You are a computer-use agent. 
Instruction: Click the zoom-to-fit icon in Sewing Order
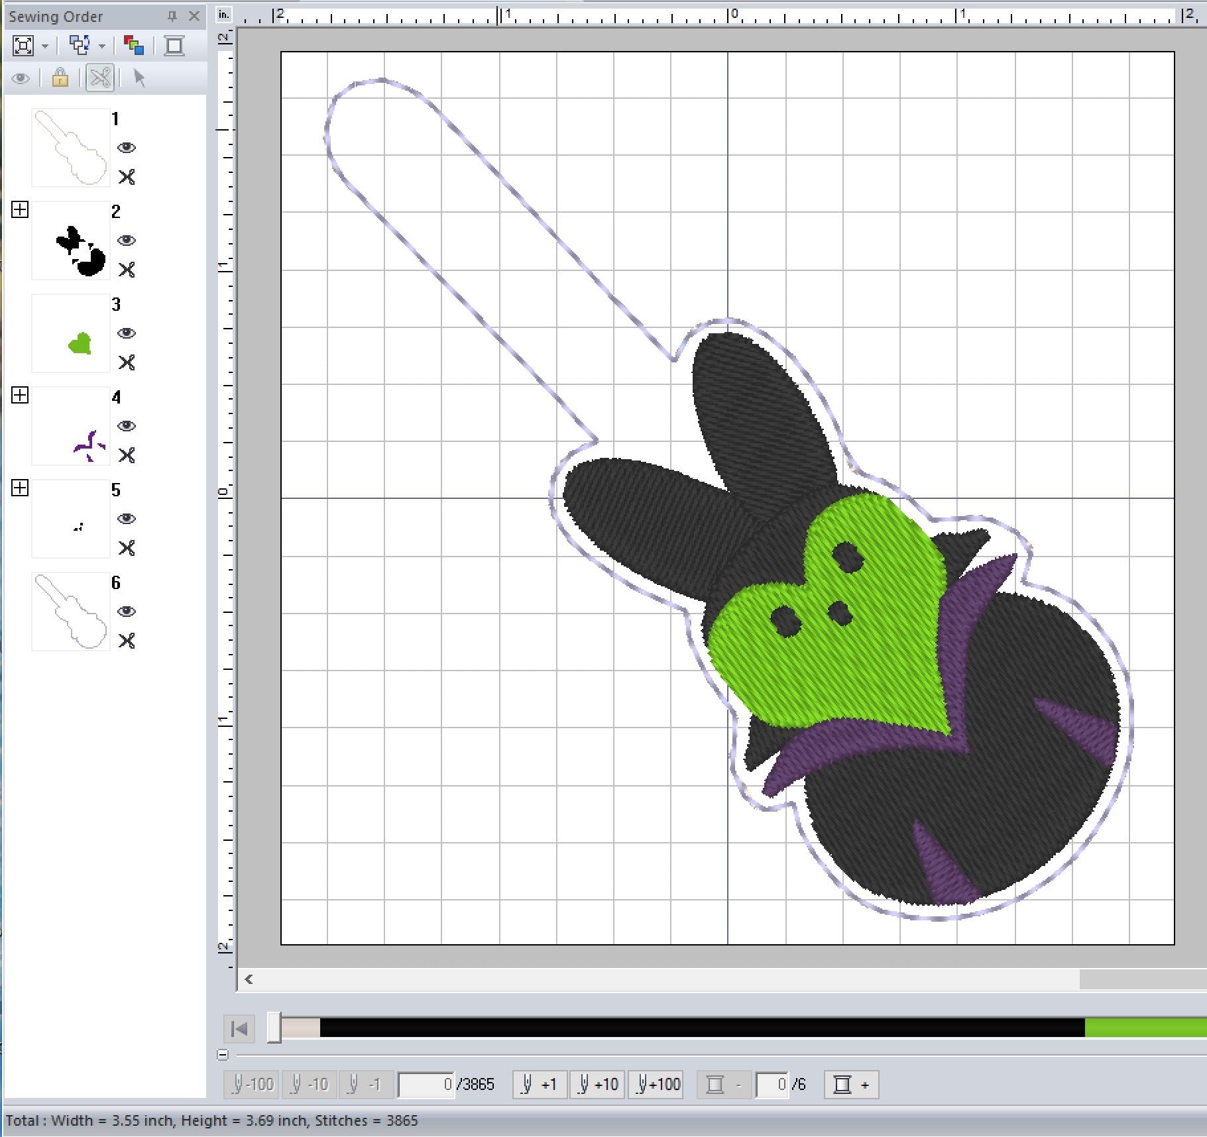pos(23,46)
